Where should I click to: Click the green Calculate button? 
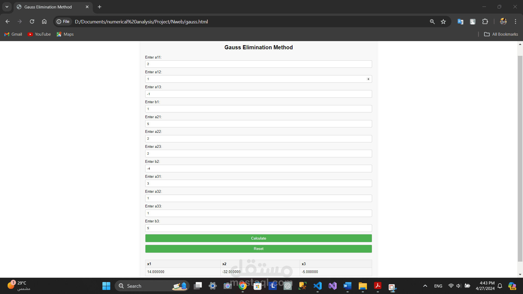[x=259, y=238]
